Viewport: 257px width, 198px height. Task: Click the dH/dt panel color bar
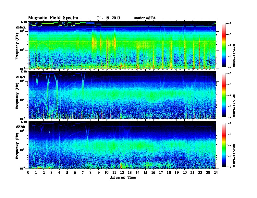pyautogui.click(x=224, y=45)
